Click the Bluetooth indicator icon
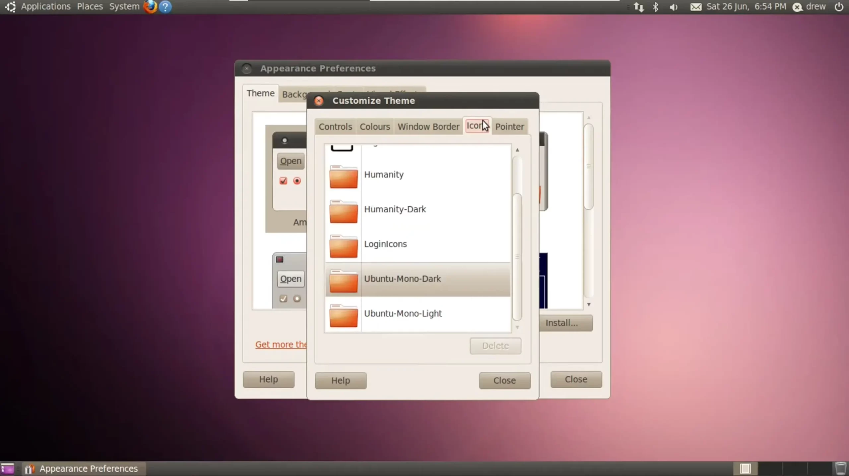The image size is (849, 476). 656,7
